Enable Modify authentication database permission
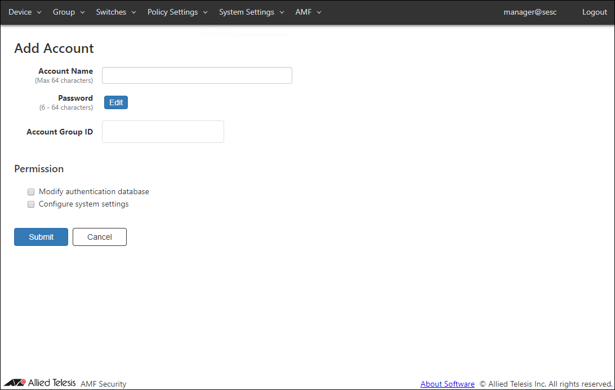Viewport: 615px width, 390px height. tap(32, 192)
